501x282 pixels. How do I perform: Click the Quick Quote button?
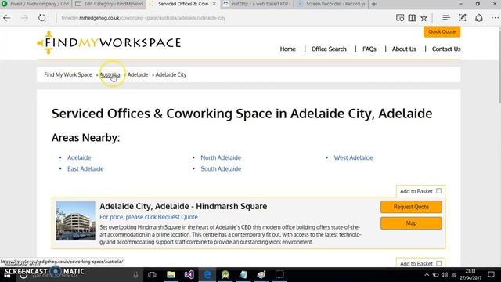tap(442, 31)
